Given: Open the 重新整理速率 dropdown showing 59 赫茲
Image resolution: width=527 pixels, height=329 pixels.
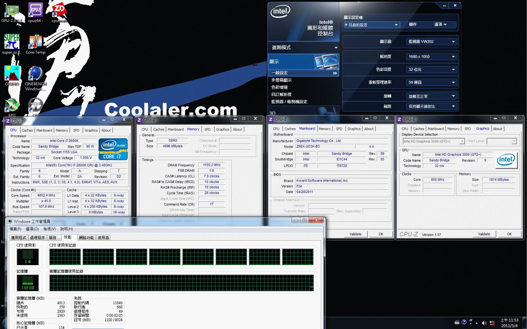Looking at the screenshot, I should (432, 82).
